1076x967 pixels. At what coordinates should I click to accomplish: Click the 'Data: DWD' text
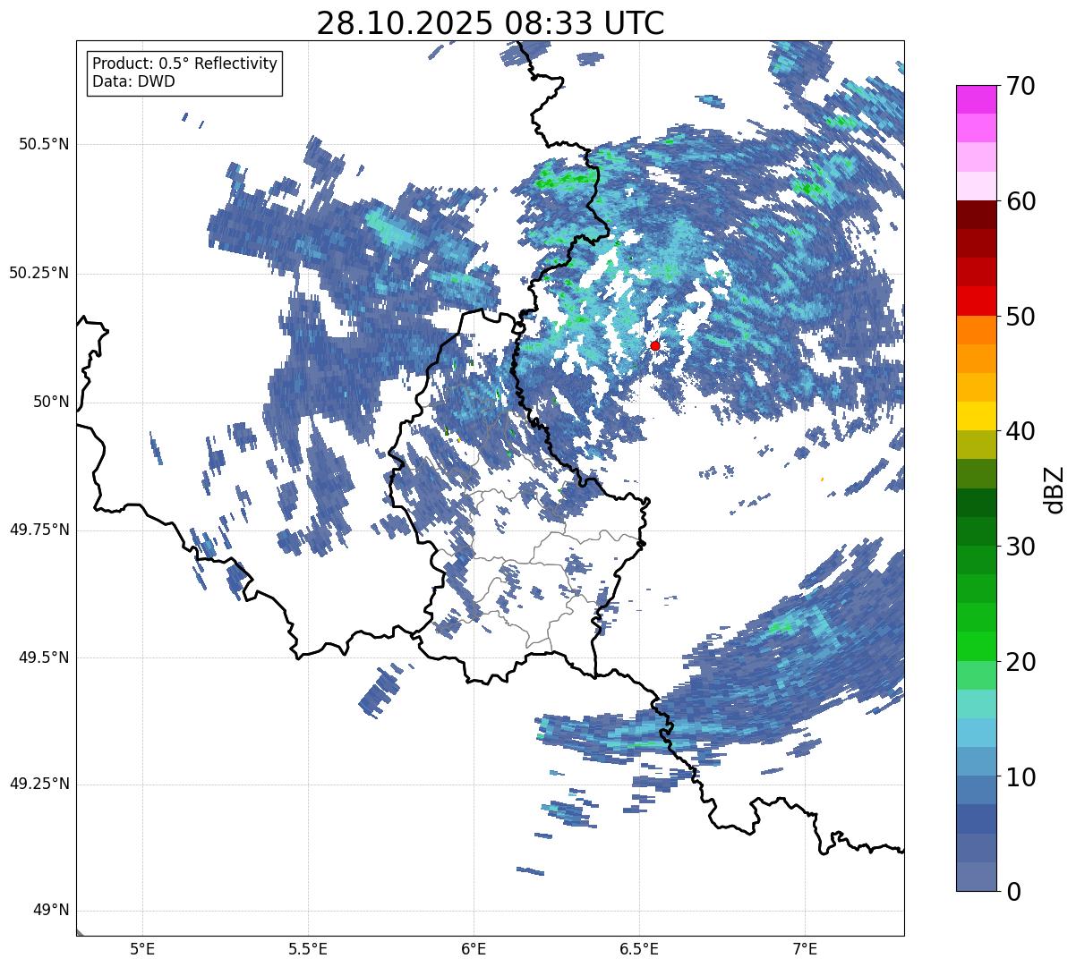pos(134,81)
